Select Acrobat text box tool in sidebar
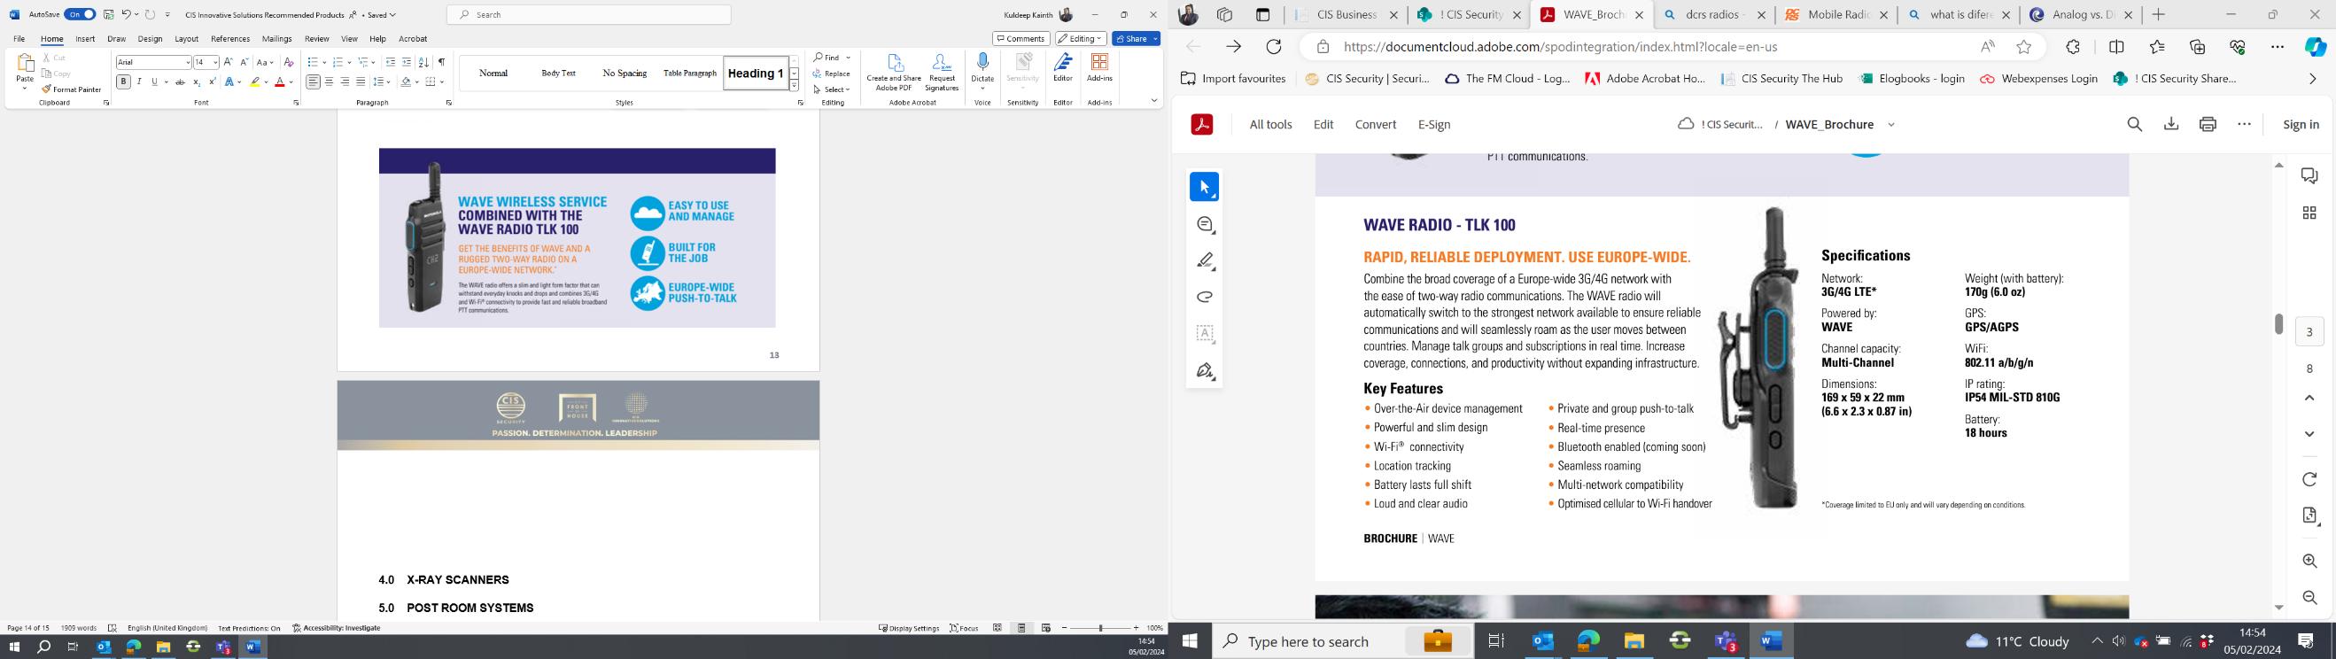Screen dimensions: 2336x659 [x=1204, y=334]
